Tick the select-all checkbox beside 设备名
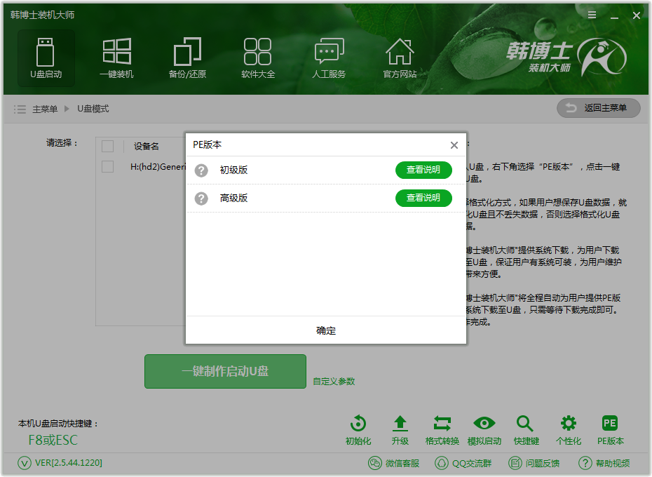Viewport: 652px width, 477px height. pyautogui.click(x=108, y=146)
